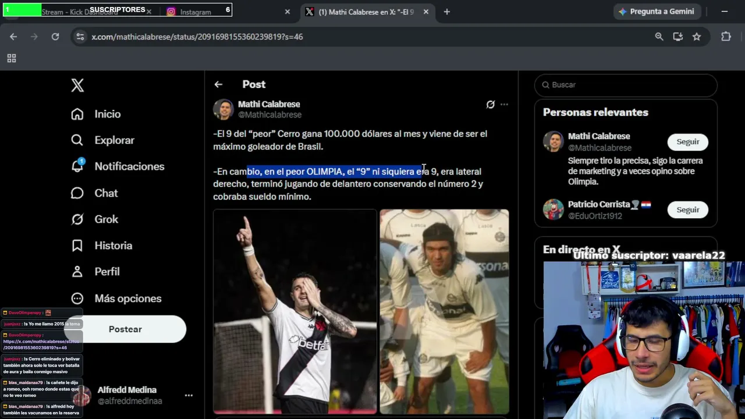
Task: Click the install app icon in address bar
Action: coord(677,37)
